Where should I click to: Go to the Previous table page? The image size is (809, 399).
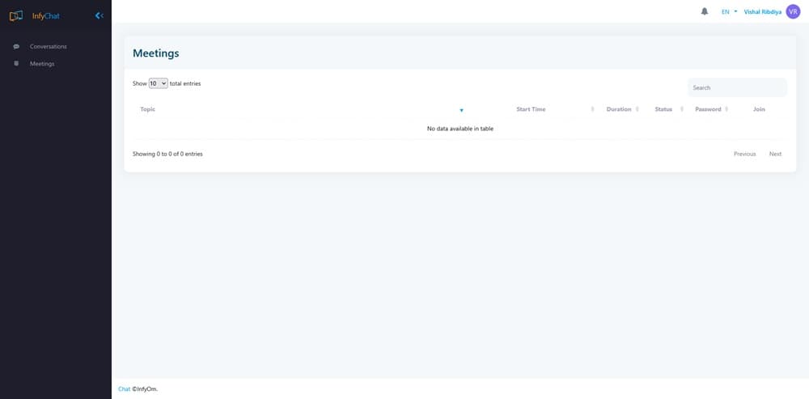744,154
